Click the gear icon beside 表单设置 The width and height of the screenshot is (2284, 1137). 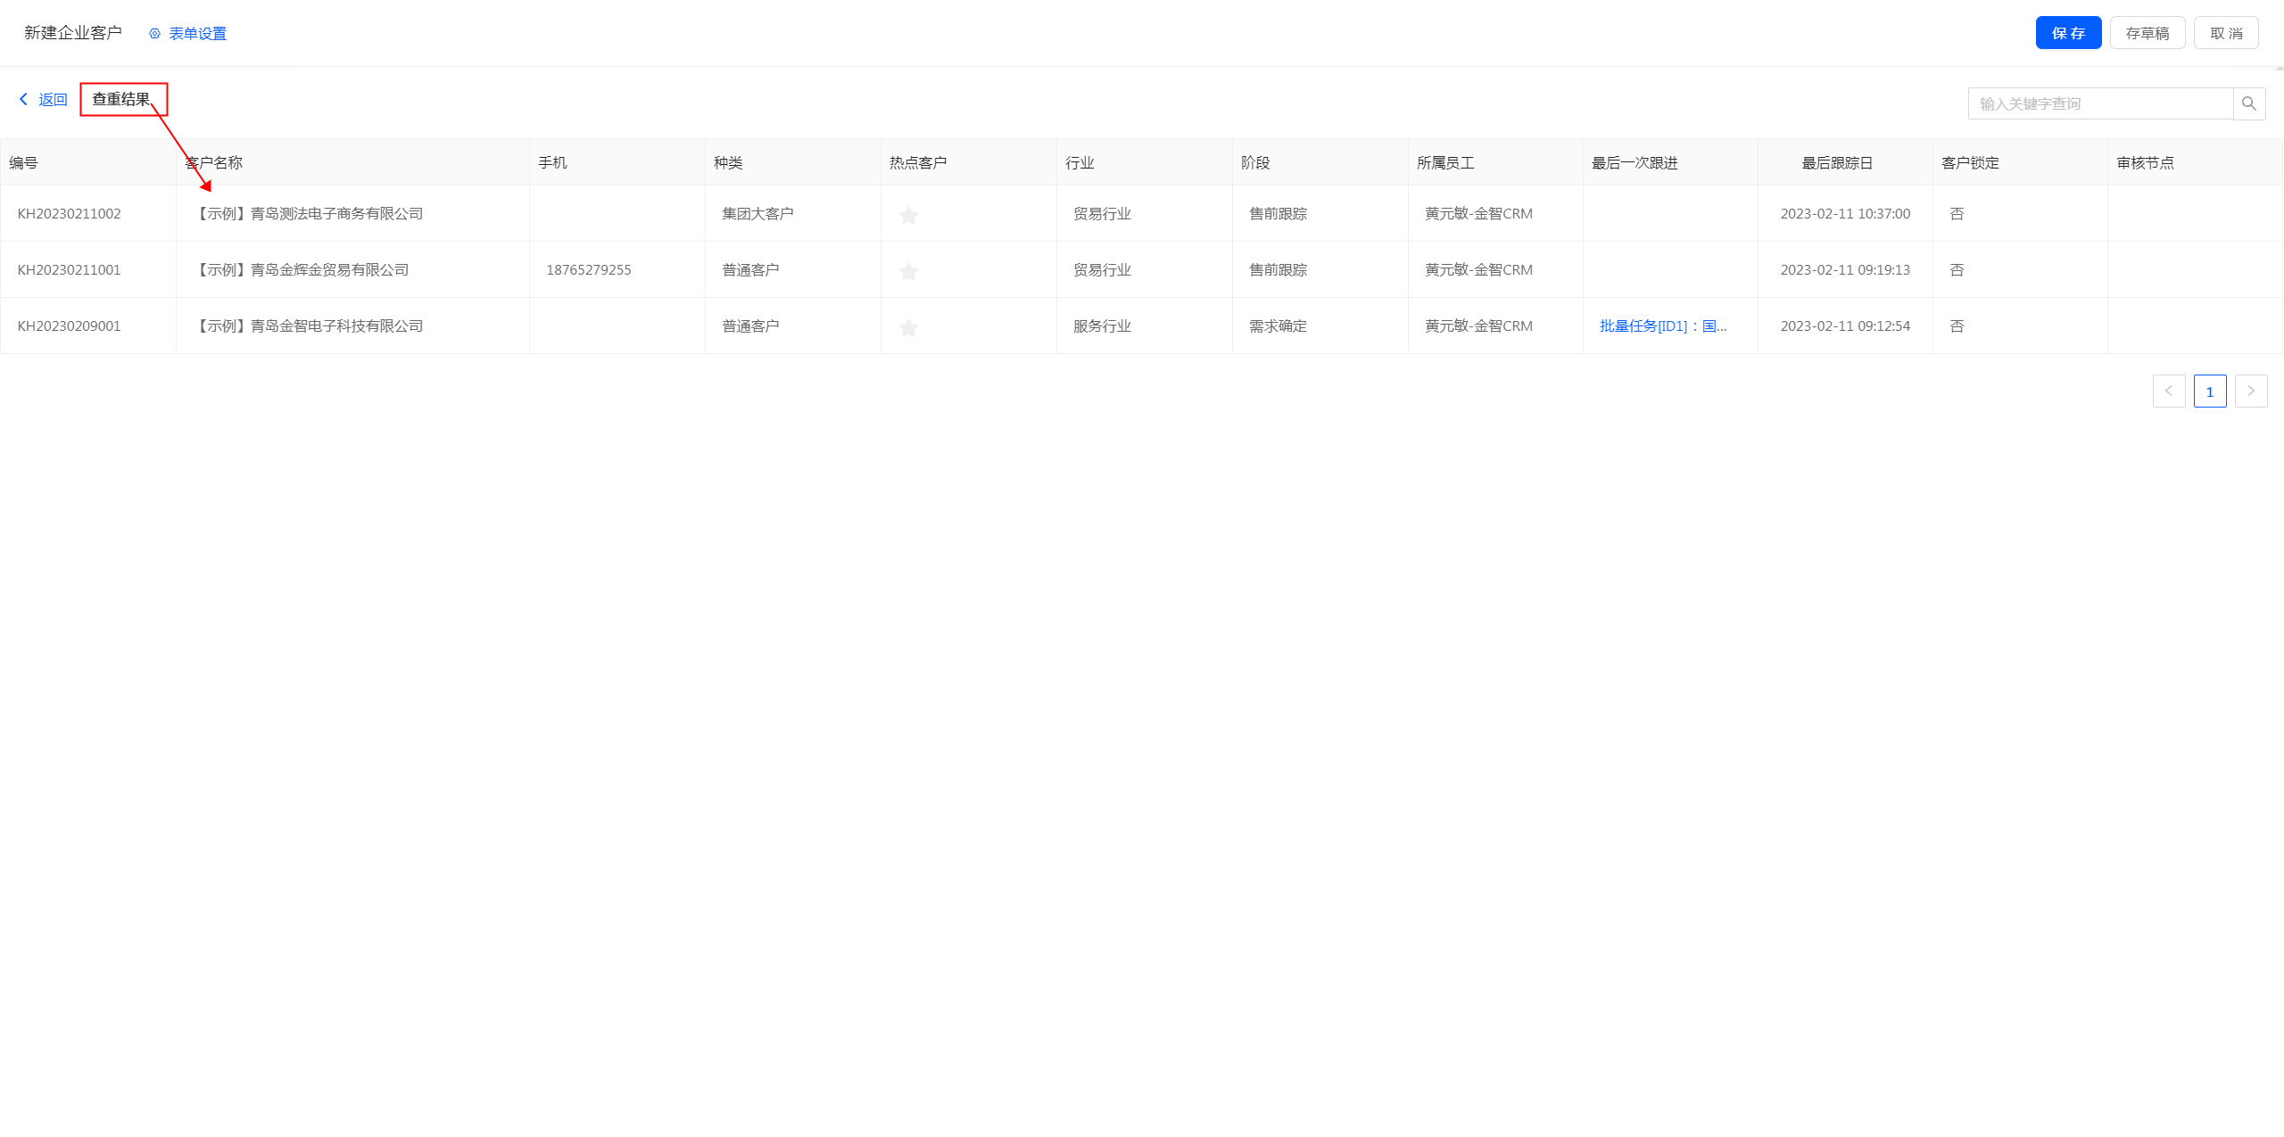tap(154, 34)
